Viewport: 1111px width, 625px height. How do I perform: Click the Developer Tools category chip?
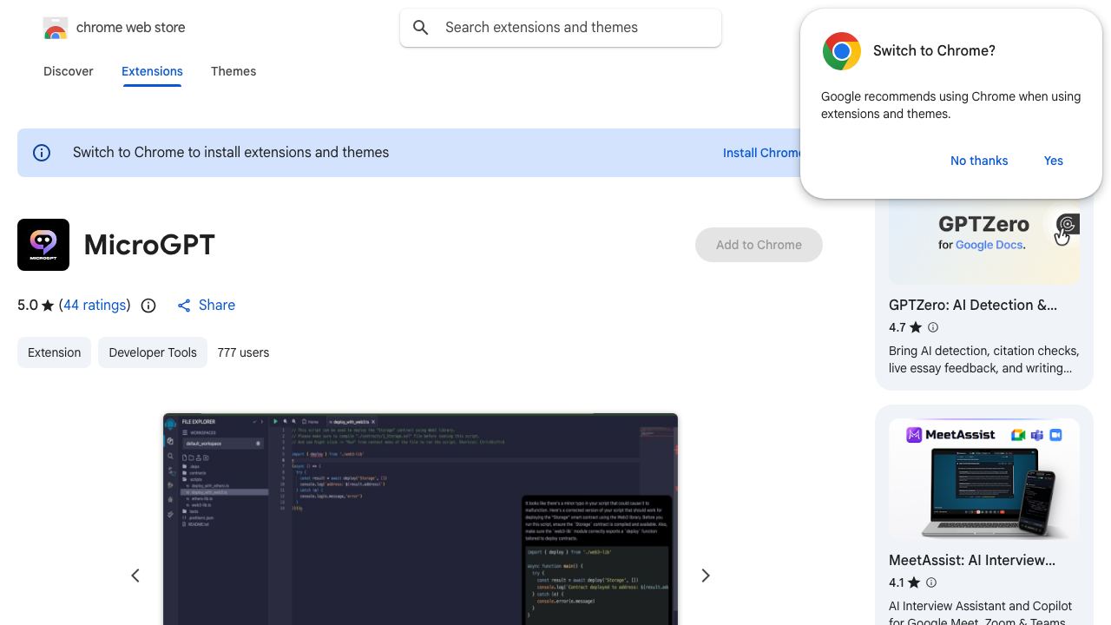(x=153, y=352)
